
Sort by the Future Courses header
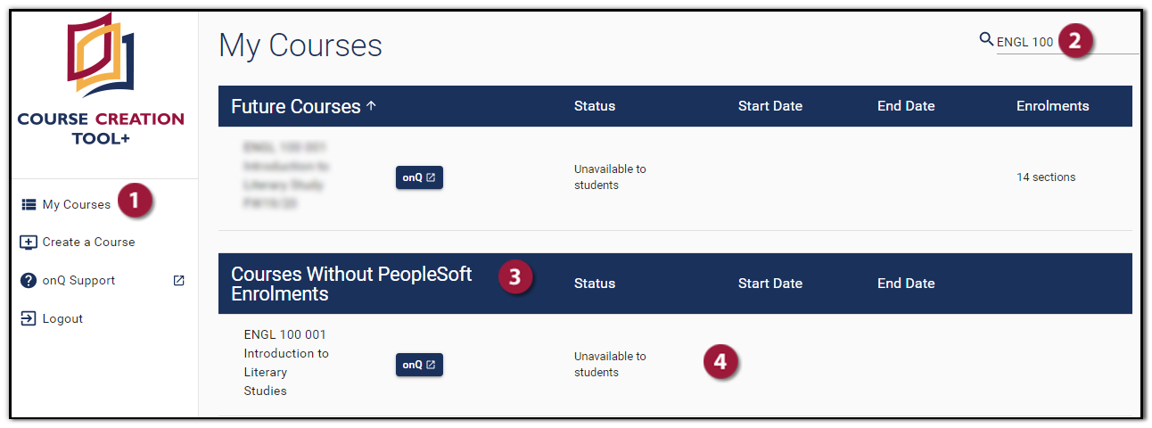(295, 106)
